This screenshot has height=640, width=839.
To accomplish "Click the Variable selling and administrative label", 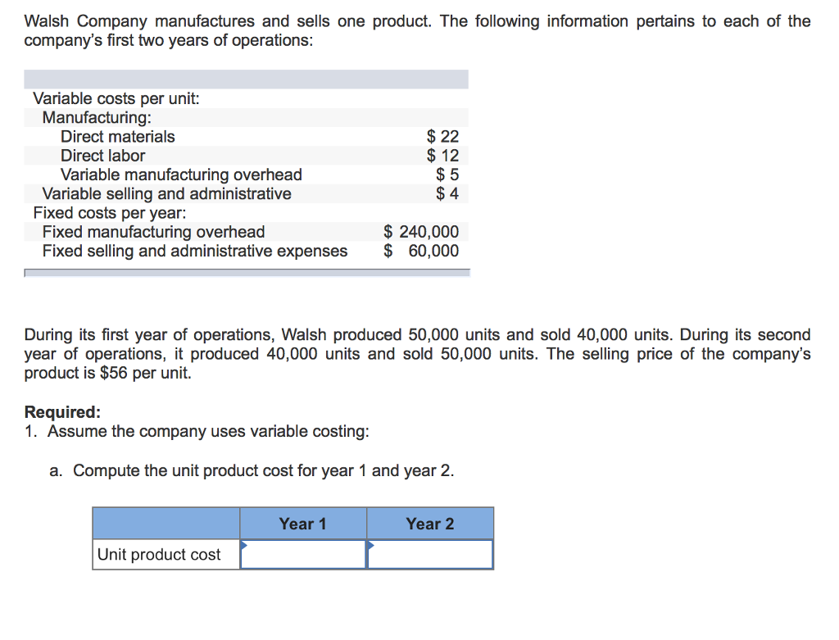I will [166, 193].
